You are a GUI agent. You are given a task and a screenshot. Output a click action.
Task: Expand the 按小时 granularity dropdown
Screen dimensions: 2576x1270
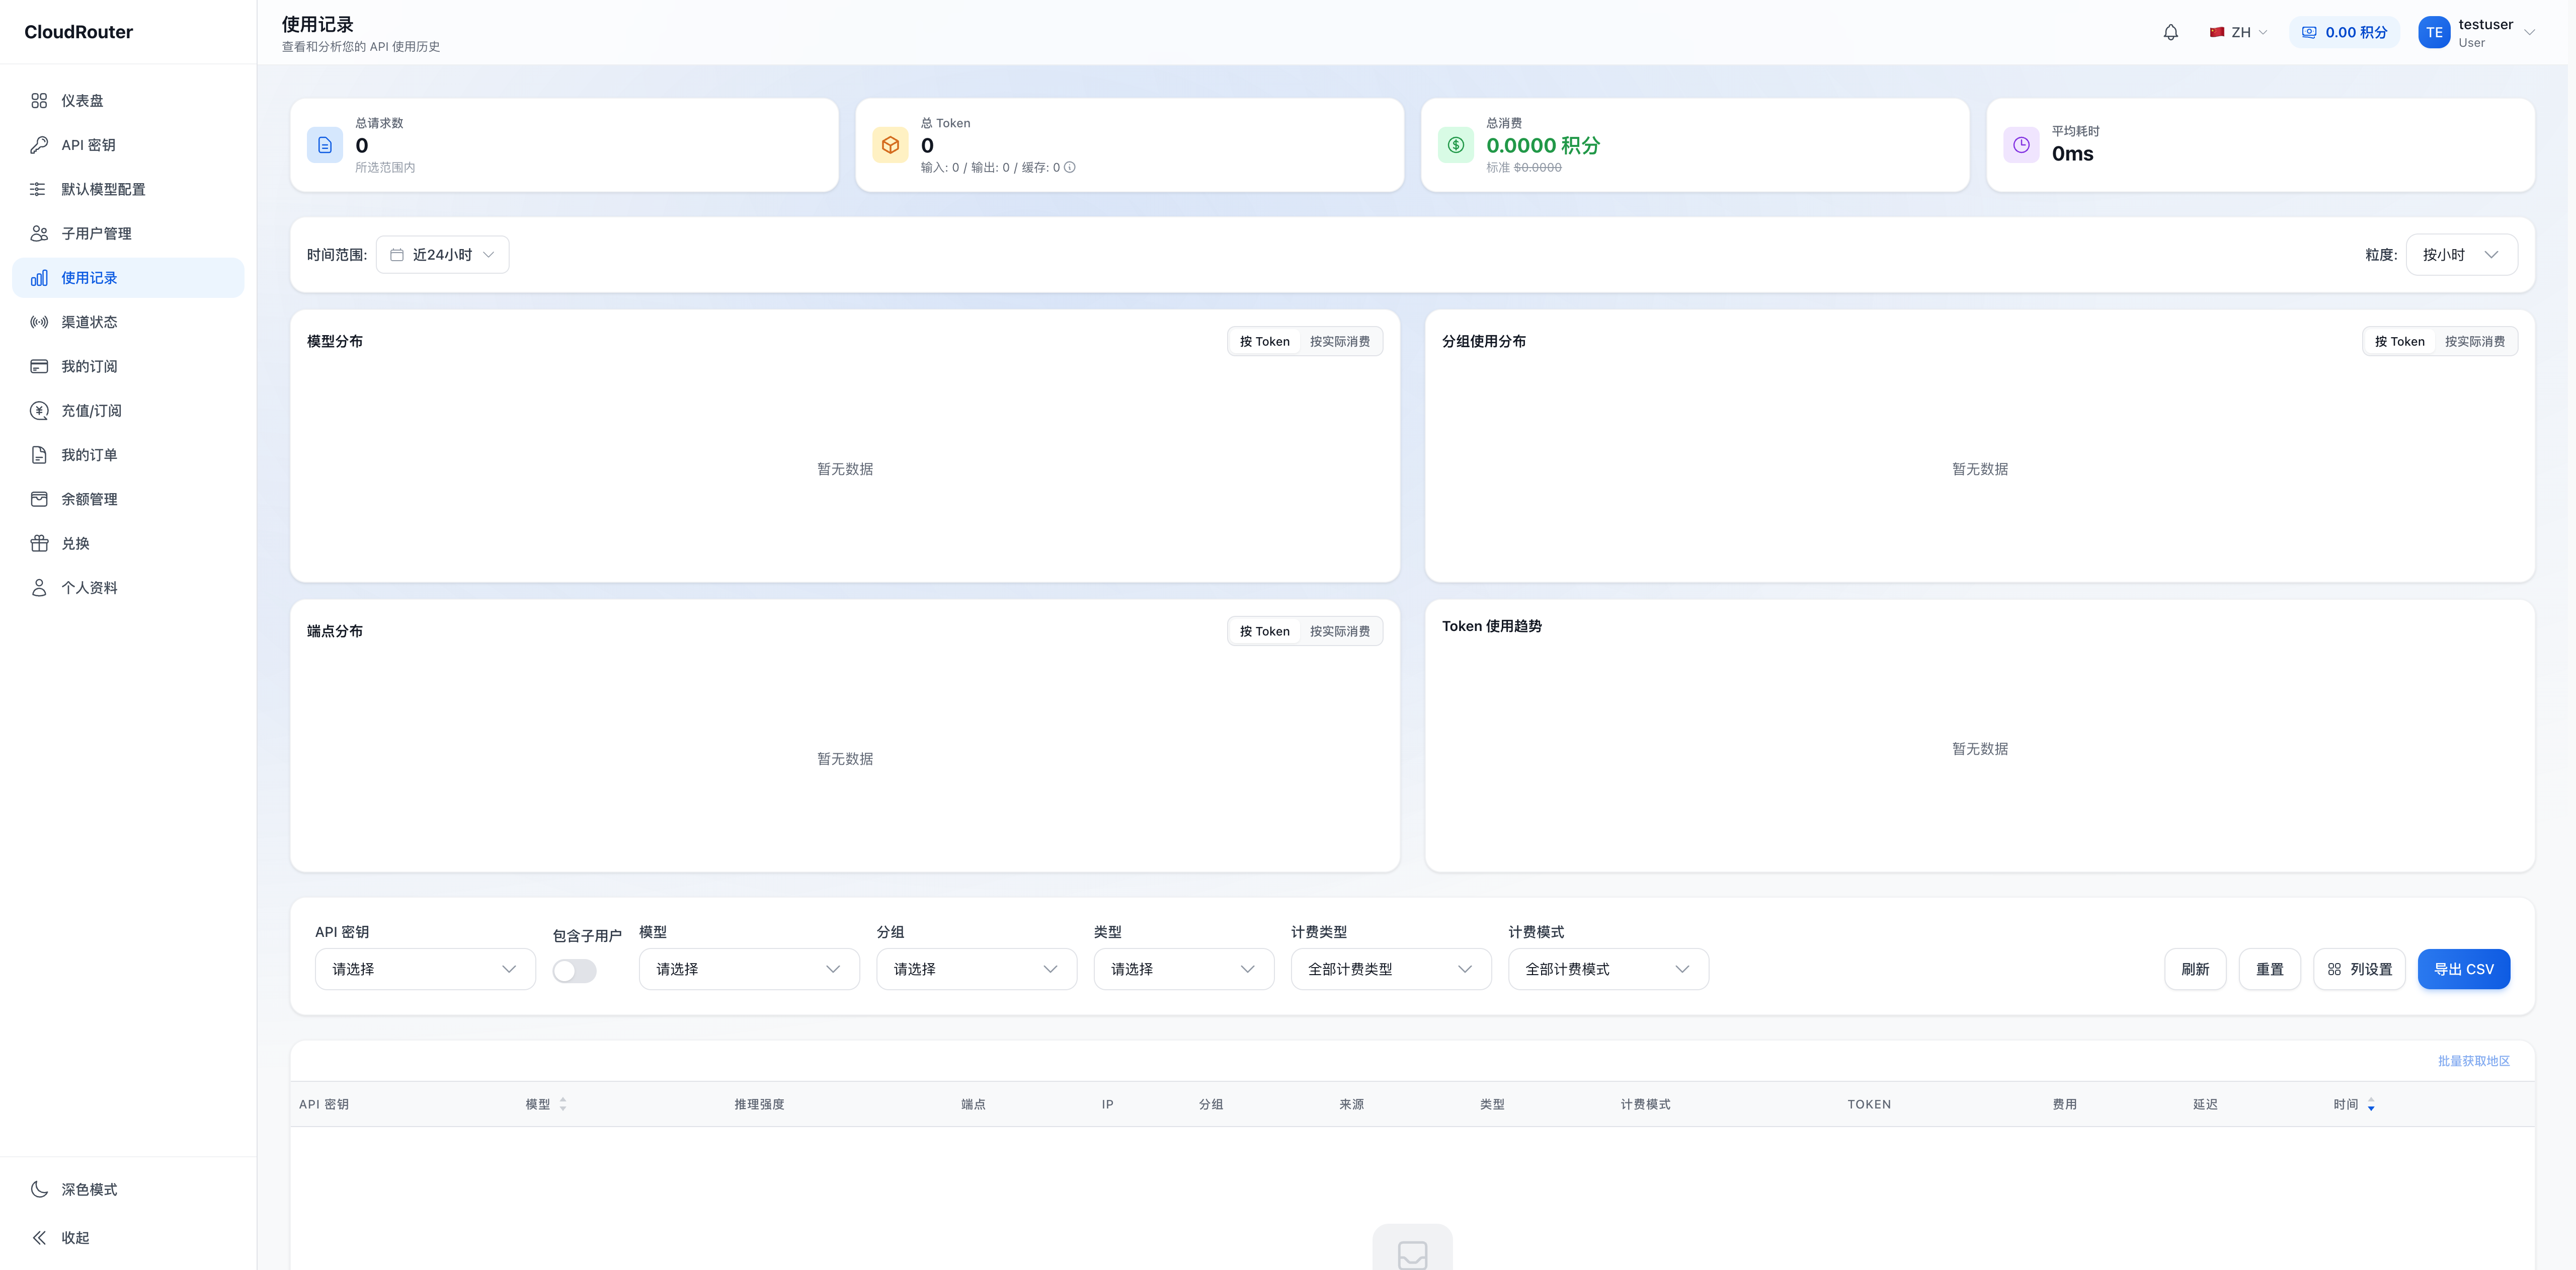(x=2461, y=255)
